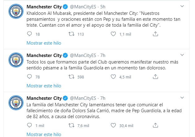Share the Dolors Sala Carrió announcement tweet
This screenshot has width=195, height=137.
coord(155,125)
